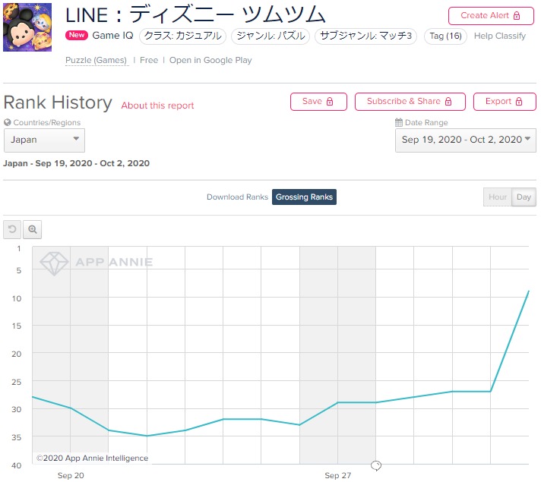Click the App Annie diamond watermark logo
Image resolution: width=541 pixels, height=482 pixels.
click(x=54, y=263)
